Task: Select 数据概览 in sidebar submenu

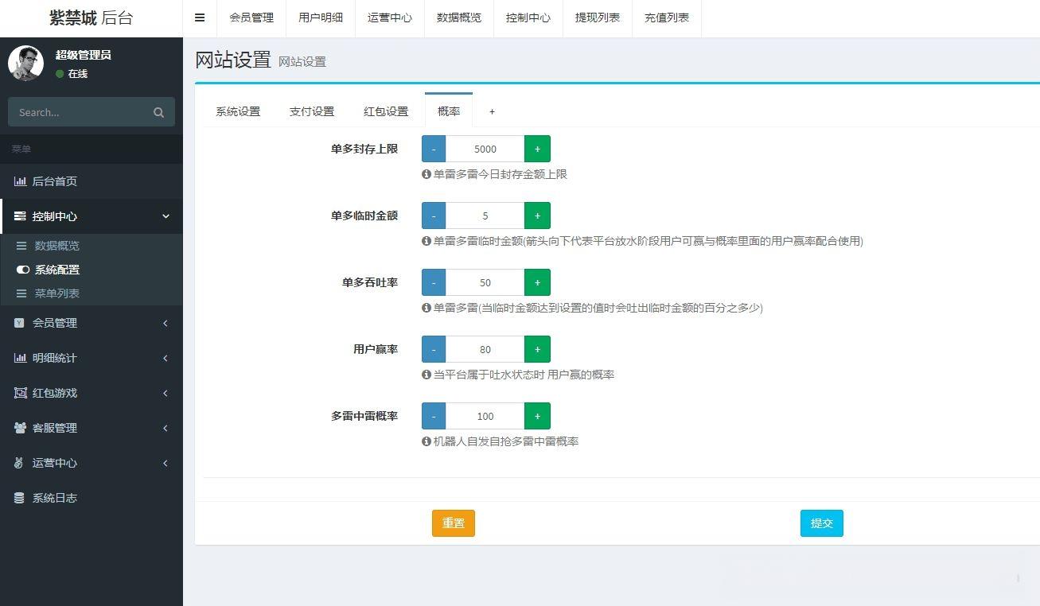Action: 56,246
